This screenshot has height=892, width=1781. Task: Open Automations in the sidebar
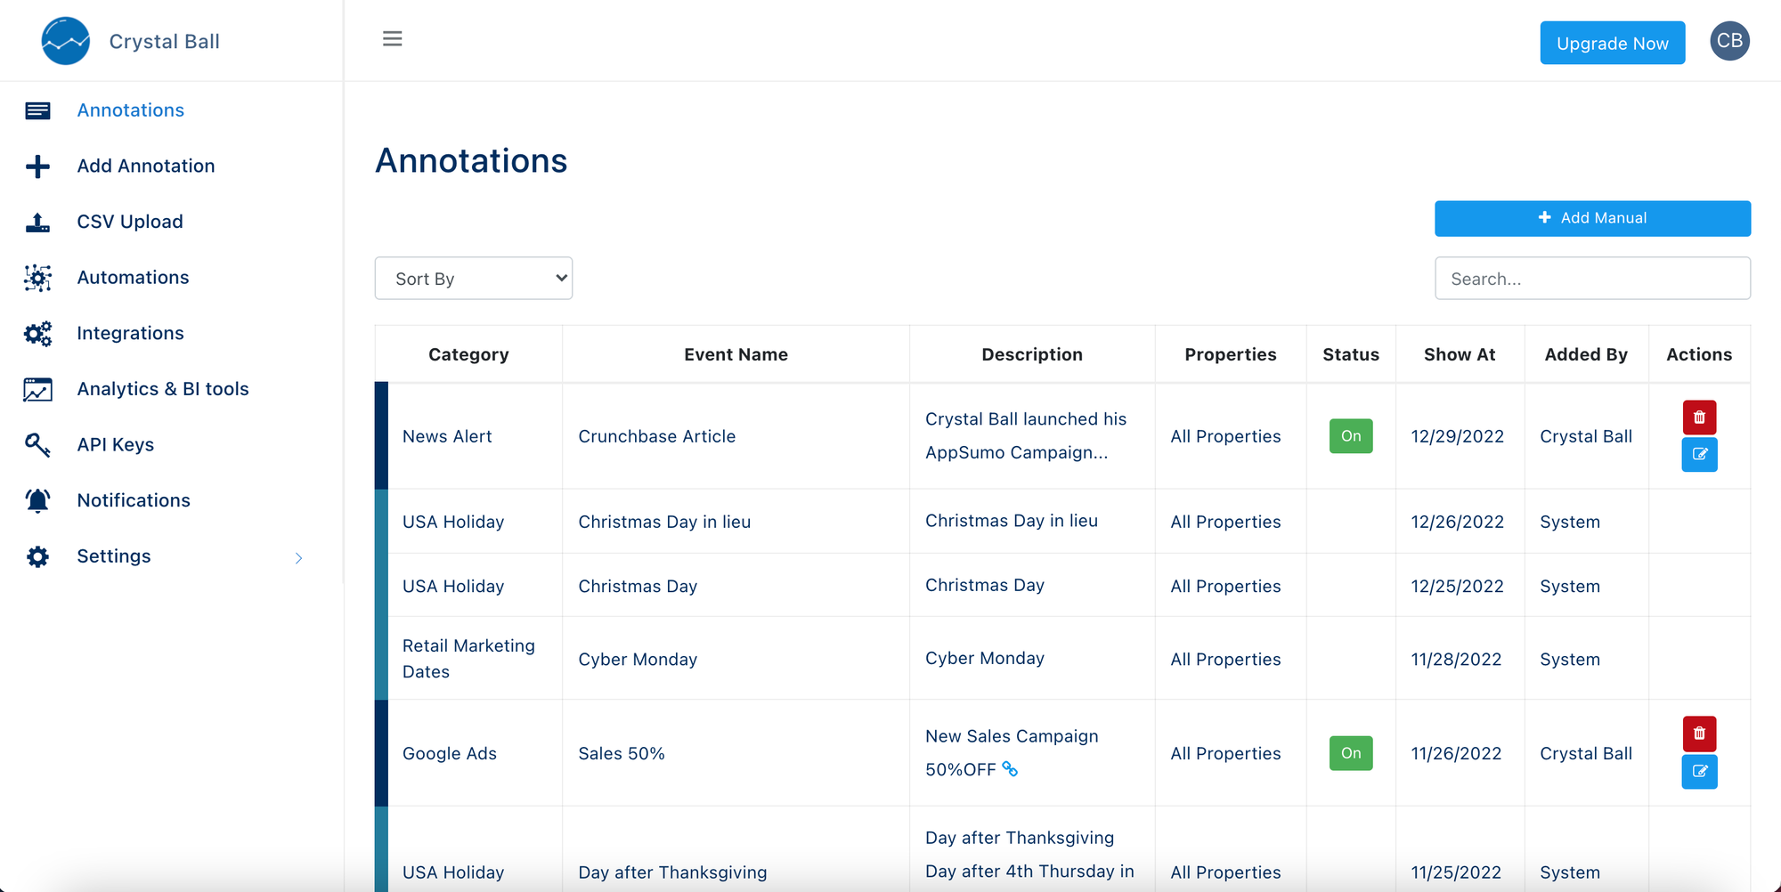click(133, 278)
